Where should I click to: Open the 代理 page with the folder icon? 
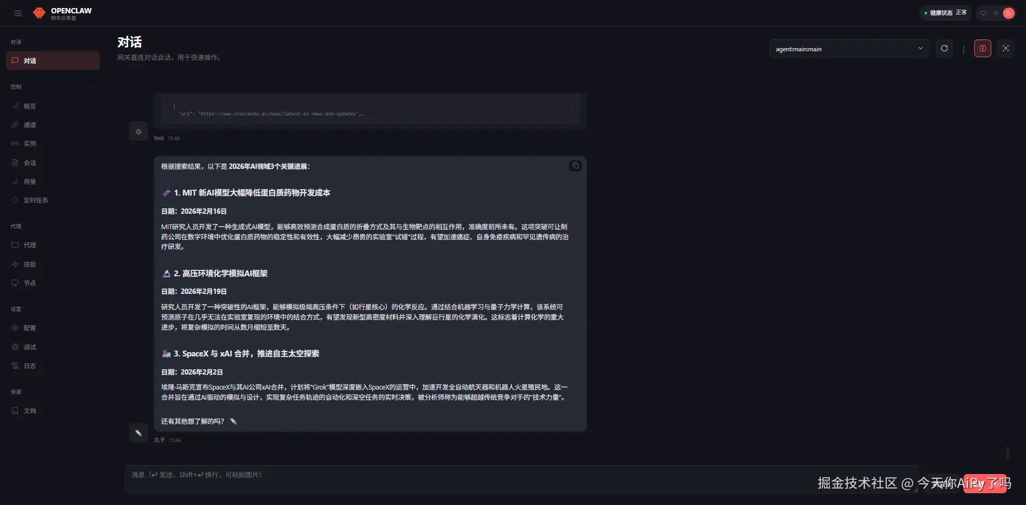coord(15,245)
